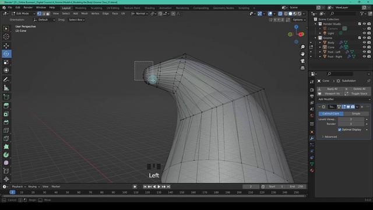Click the Select Box tool icon
The width and height of the screenshot is (373, 210).
[6, 29]
